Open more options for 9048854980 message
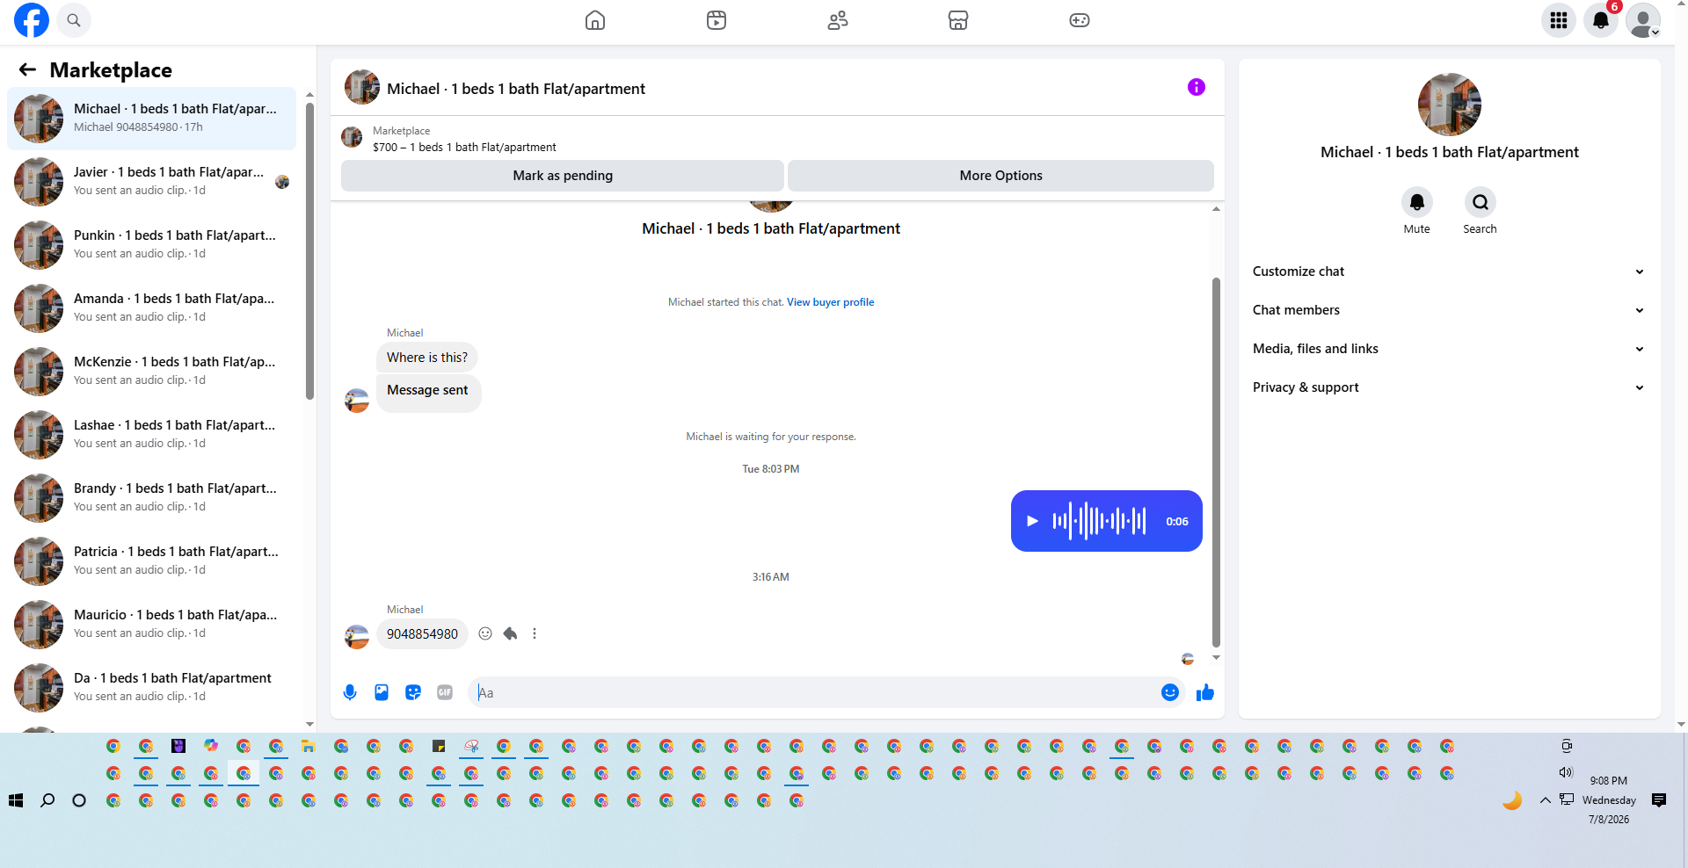This screenshot has width=1688, height=868. [x=535, y=633]
